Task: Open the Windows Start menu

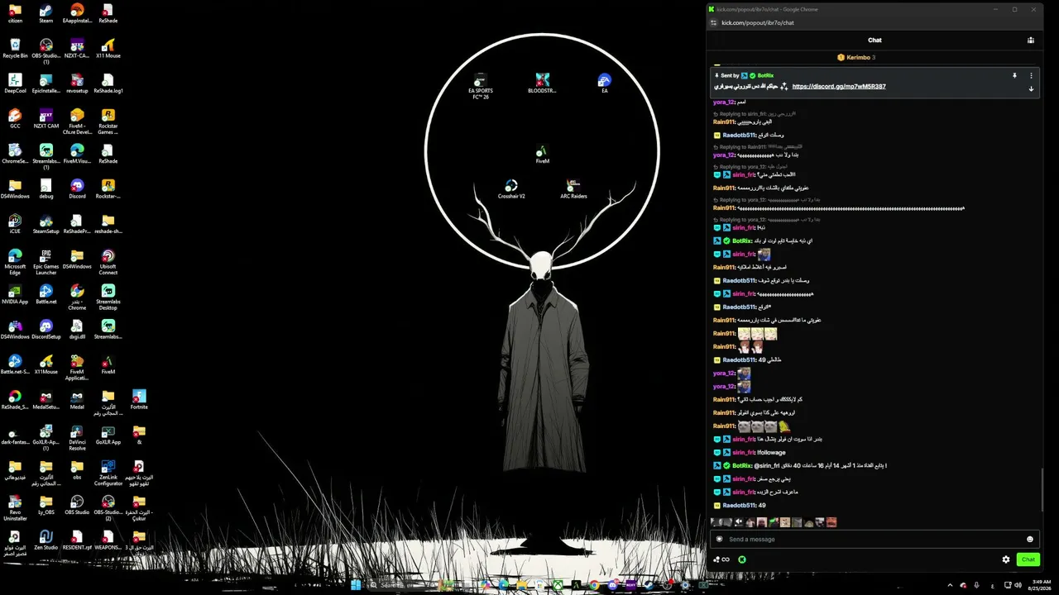Action: tap(356, 585)
